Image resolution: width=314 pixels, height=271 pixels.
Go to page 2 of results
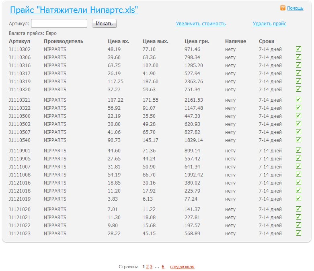(x=148, y=267)
